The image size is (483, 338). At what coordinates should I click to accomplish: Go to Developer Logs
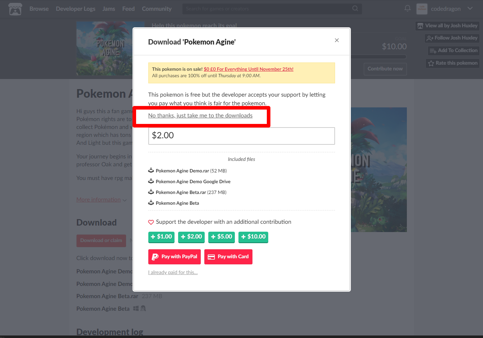75,9
